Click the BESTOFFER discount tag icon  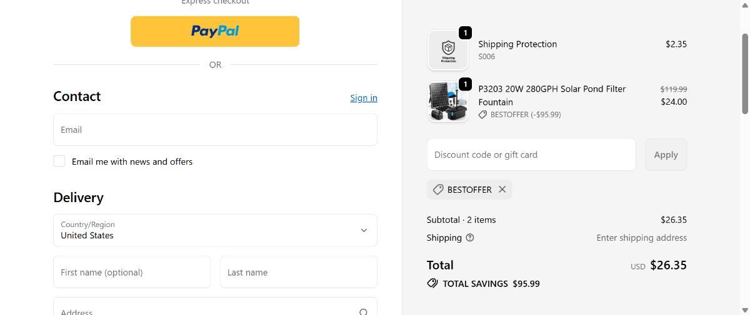coord(438,190)
